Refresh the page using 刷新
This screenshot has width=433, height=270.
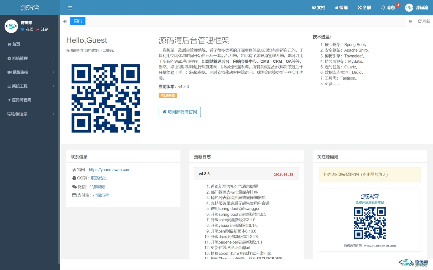pos(424,21)
